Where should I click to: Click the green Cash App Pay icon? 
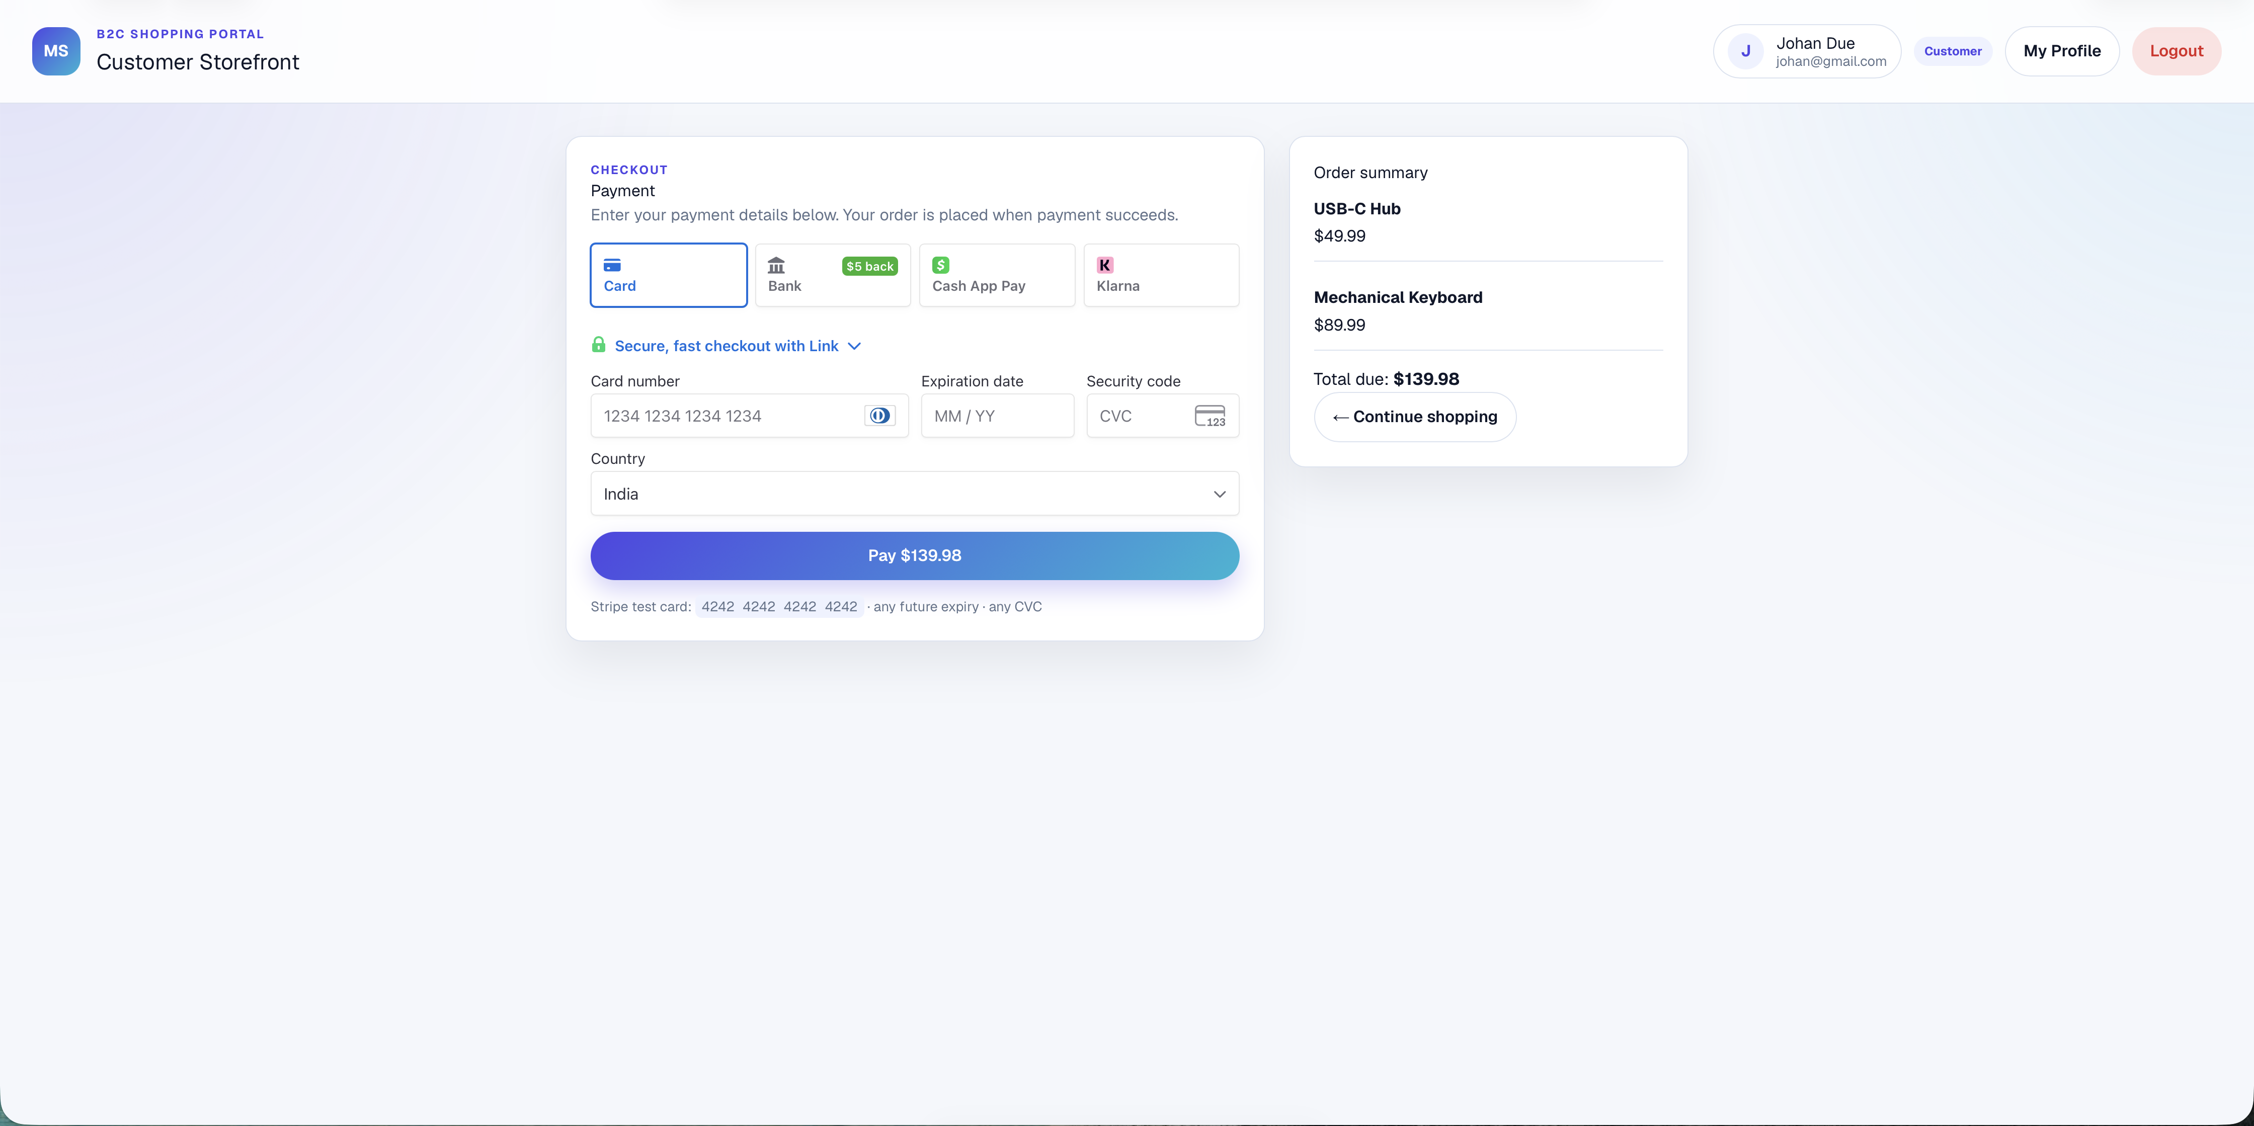point(941,265)
